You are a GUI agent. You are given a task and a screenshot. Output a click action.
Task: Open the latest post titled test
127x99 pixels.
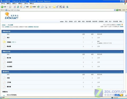pos(98,41)
